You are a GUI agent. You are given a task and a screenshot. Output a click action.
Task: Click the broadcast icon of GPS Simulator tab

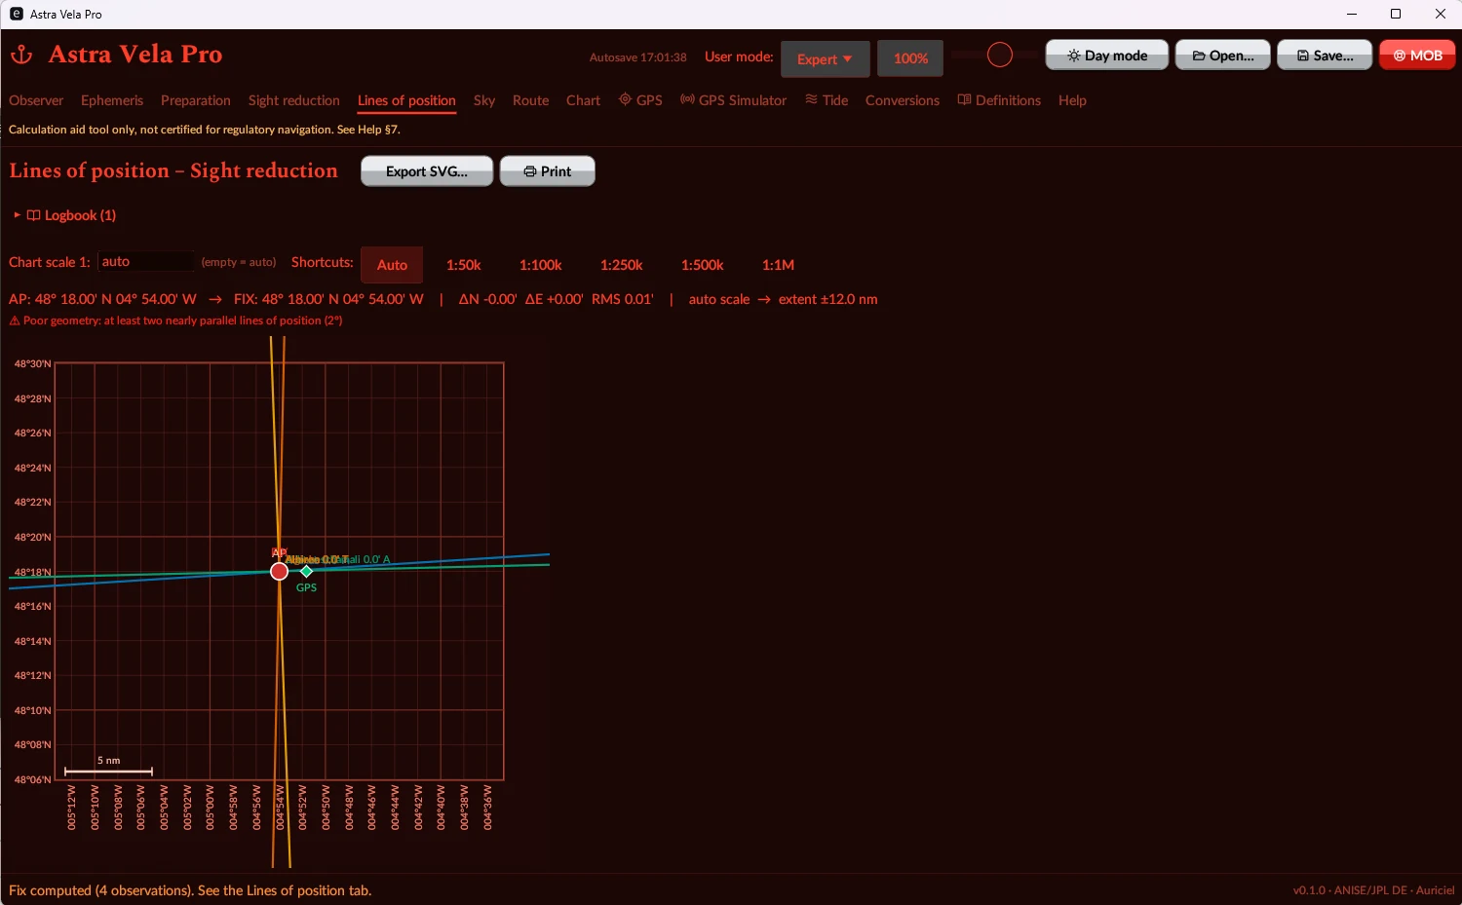coord(687,99)
